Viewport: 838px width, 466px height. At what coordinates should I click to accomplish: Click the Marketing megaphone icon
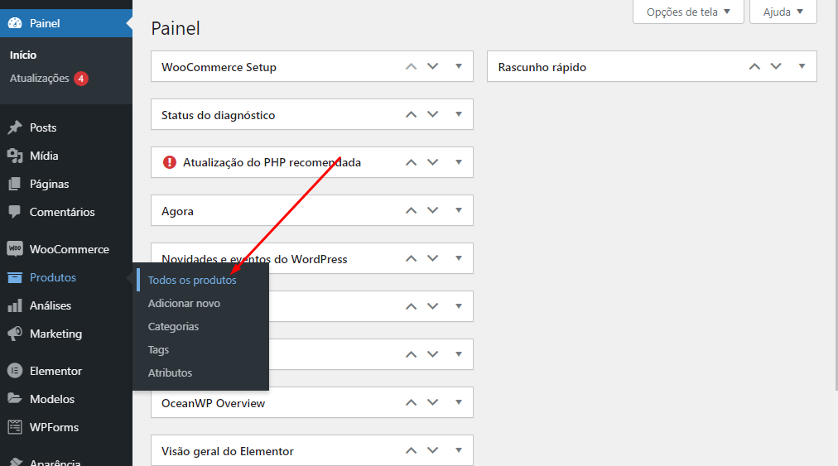pos(15,334)
